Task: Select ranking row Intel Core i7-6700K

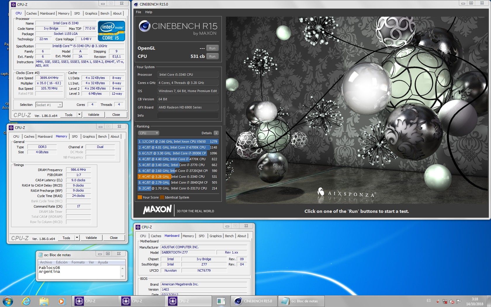Action: 178,147
